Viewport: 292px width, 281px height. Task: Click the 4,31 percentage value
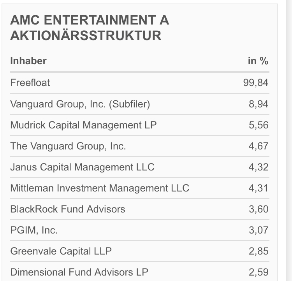coord(259,188)
